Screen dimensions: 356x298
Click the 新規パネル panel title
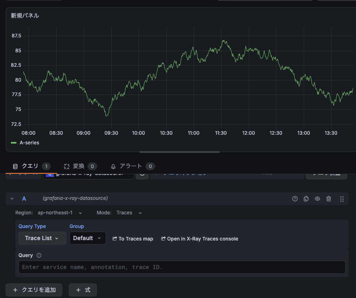pyautogui.click(x=25, y=16)
